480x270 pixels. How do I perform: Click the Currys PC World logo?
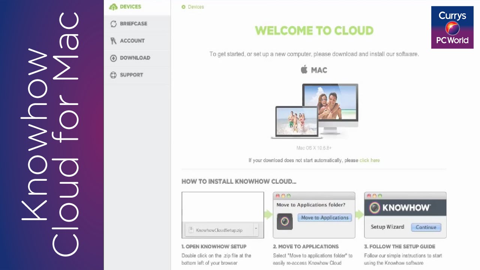click(452, 27)
